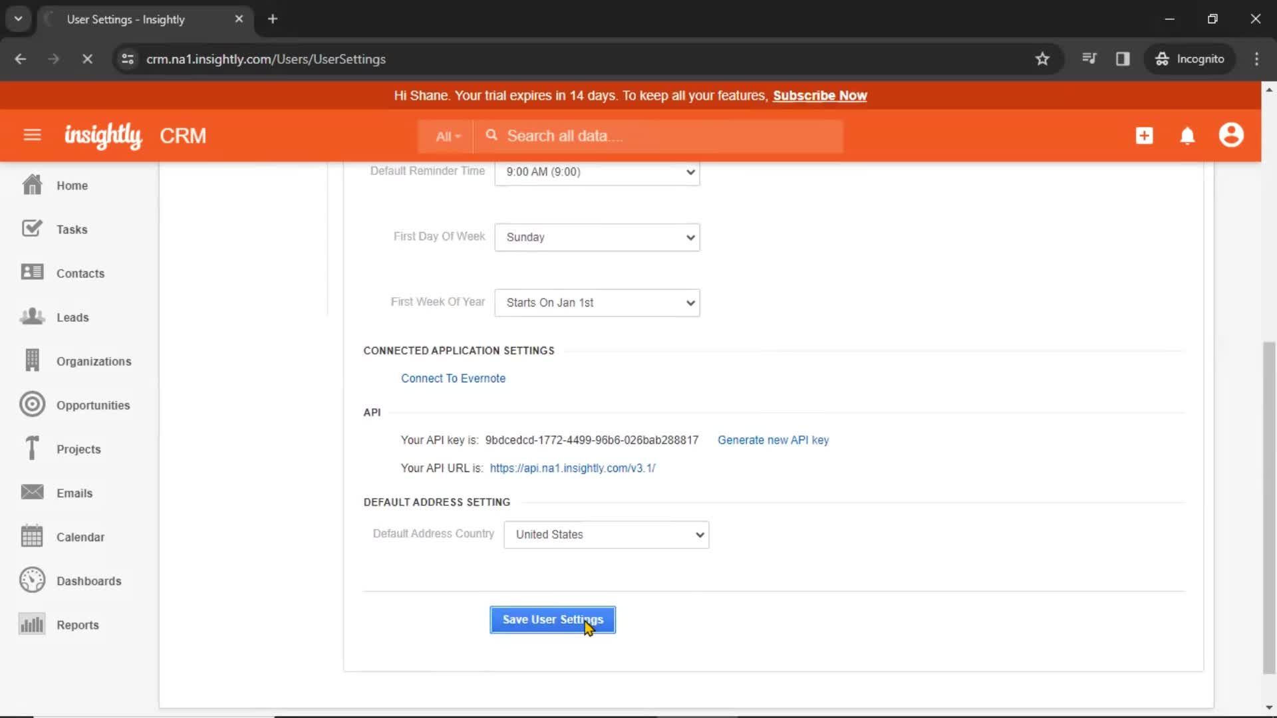Open the notifications bell
Image resolution: width=1277 pixels, height=718 pixels.
[1187, 136]
